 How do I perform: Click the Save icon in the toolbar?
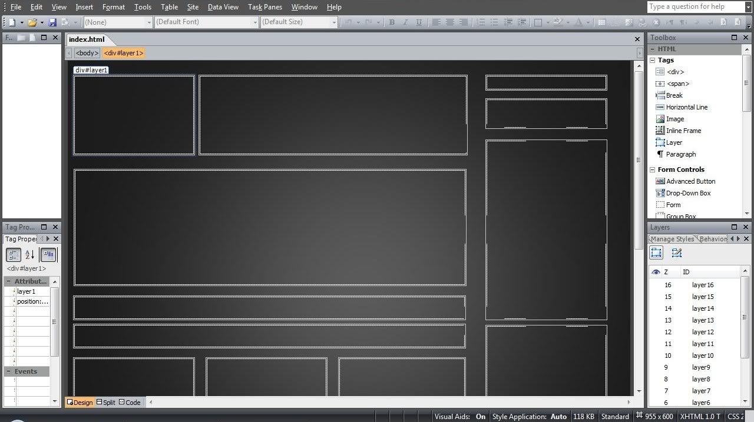pyautogui.click(x=52, y=22)
